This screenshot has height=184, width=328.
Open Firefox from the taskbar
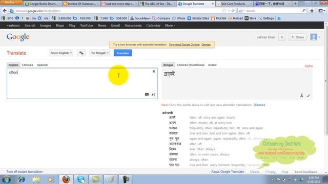[66, 179]
